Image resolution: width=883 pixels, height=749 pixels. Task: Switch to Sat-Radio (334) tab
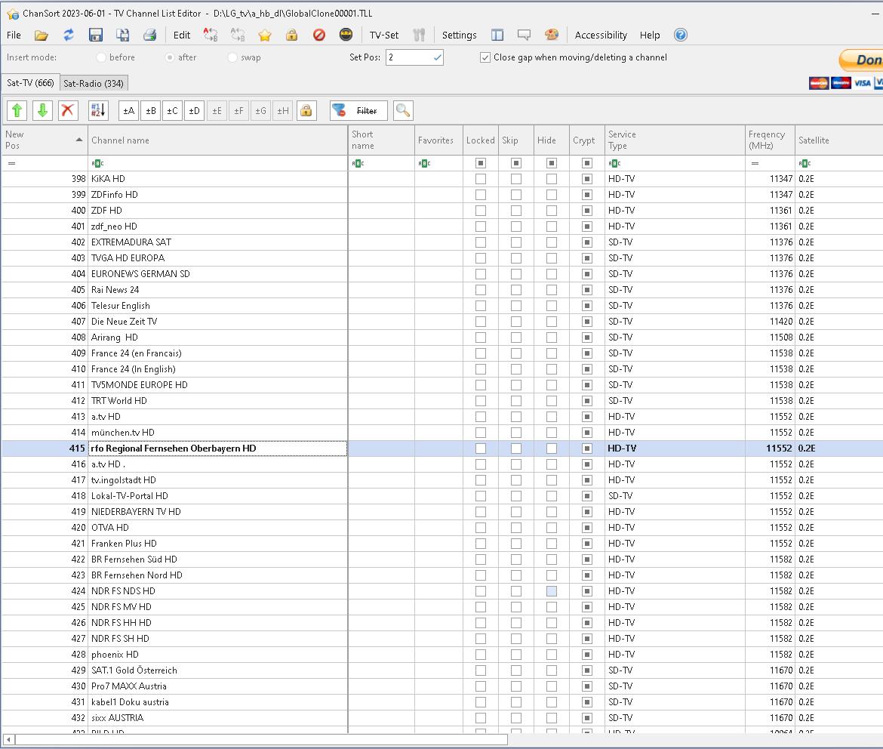point(94,83)
